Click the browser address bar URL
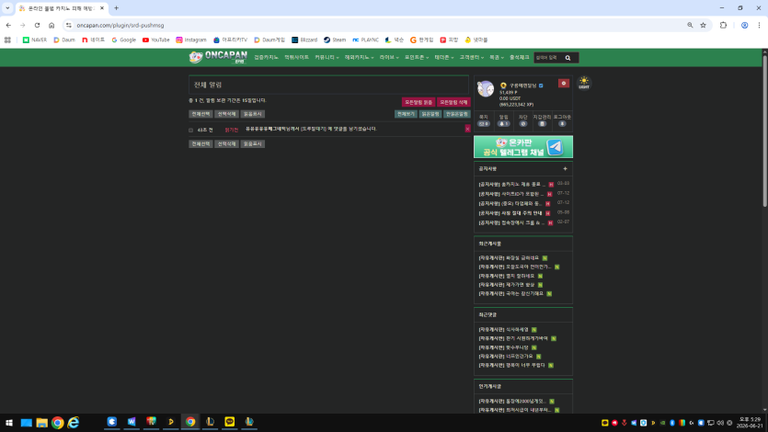 tap(120, 25)
